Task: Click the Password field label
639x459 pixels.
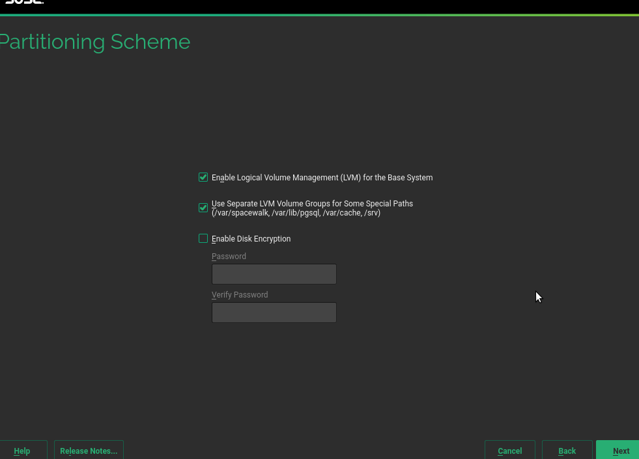Action: click(229, 257)
